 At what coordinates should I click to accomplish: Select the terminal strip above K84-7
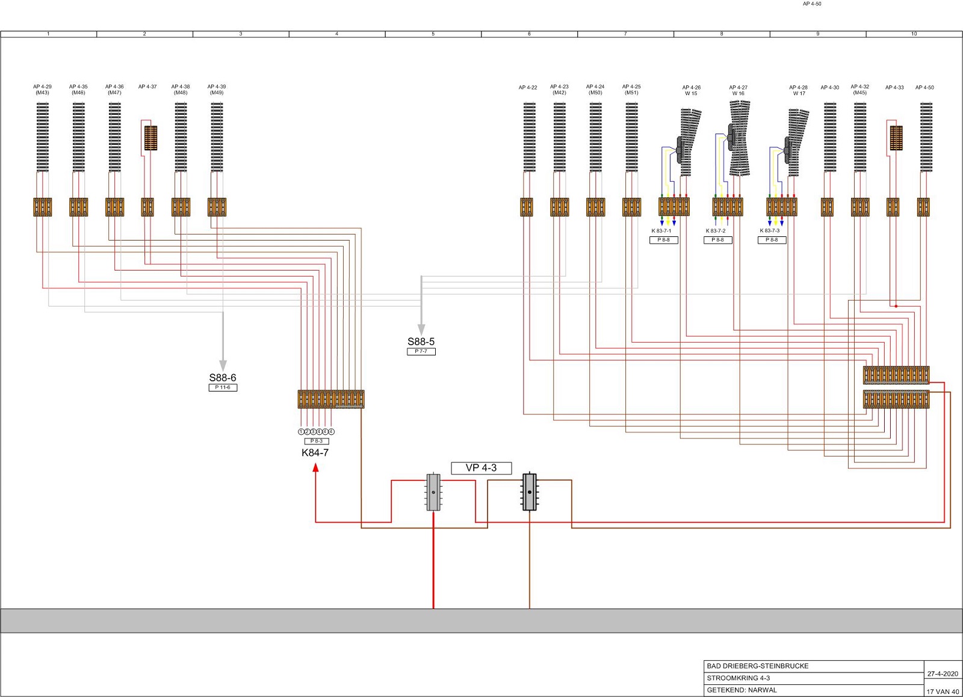331,399
